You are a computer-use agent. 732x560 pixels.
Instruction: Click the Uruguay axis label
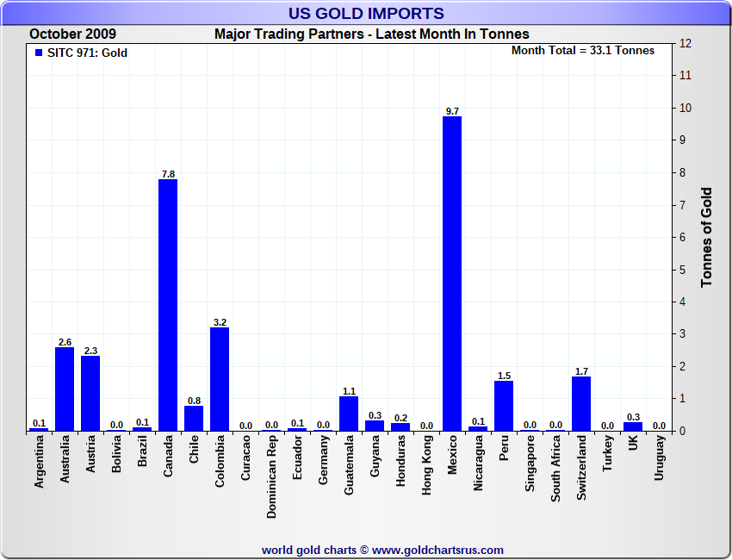tap(659, 457)
